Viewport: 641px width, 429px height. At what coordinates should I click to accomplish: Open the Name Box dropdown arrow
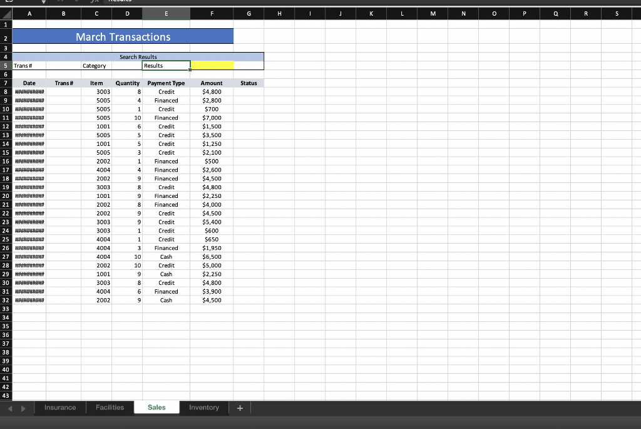[42, 3]
